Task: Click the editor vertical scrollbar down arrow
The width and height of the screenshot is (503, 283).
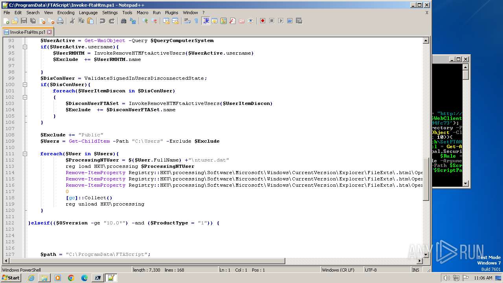Action: [x=426, y=254]
